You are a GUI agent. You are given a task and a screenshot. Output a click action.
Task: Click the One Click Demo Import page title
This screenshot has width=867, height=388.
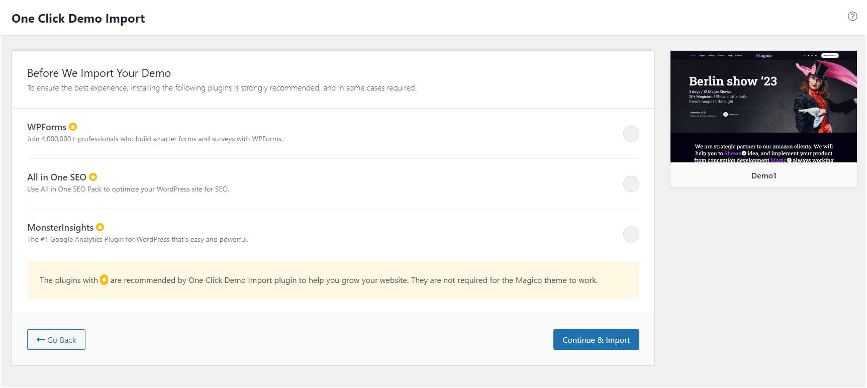[78, 19]
